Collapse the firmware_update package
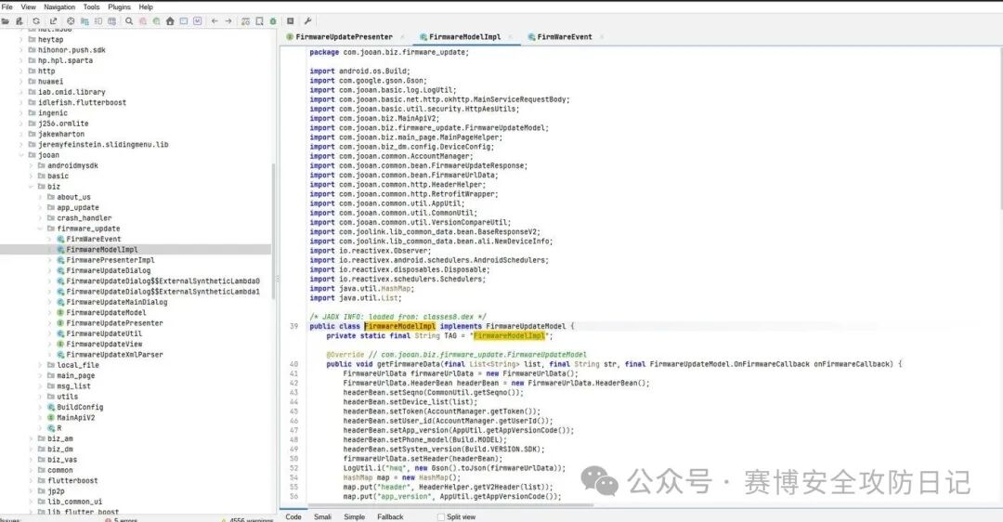 pos(40,228)
